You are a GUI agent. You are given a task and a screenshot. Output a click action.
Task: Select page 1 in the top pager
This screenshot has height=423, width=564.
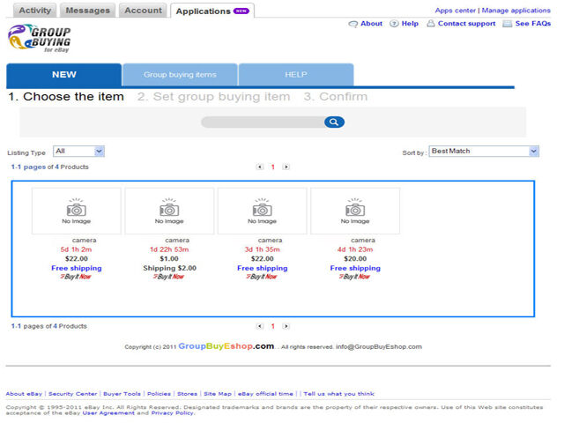click(272, 167)
